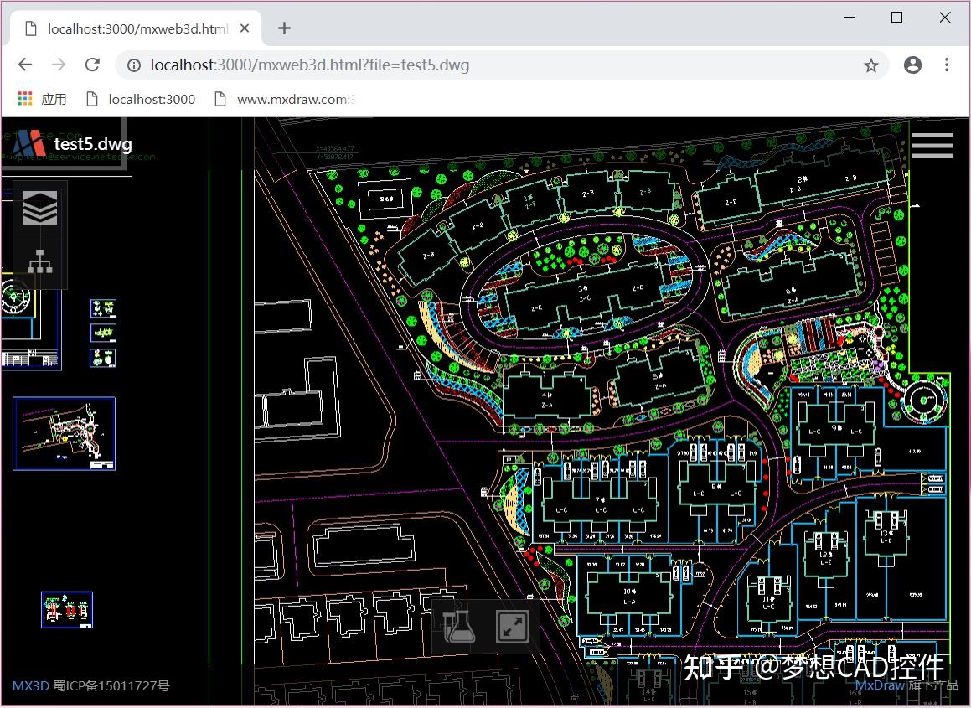Open the browser profile avatar menu
This screenshot has width=971, height=708.
[x=912, y=65]
